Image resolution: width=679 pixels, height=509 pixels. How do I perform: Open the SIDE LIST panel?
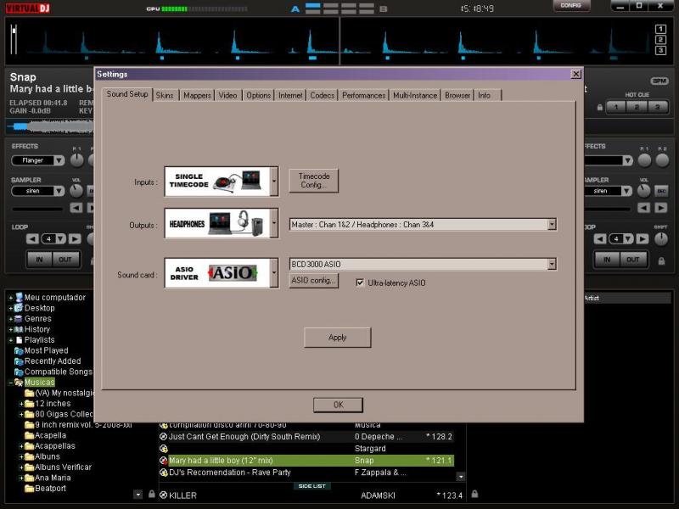[311, 486]
